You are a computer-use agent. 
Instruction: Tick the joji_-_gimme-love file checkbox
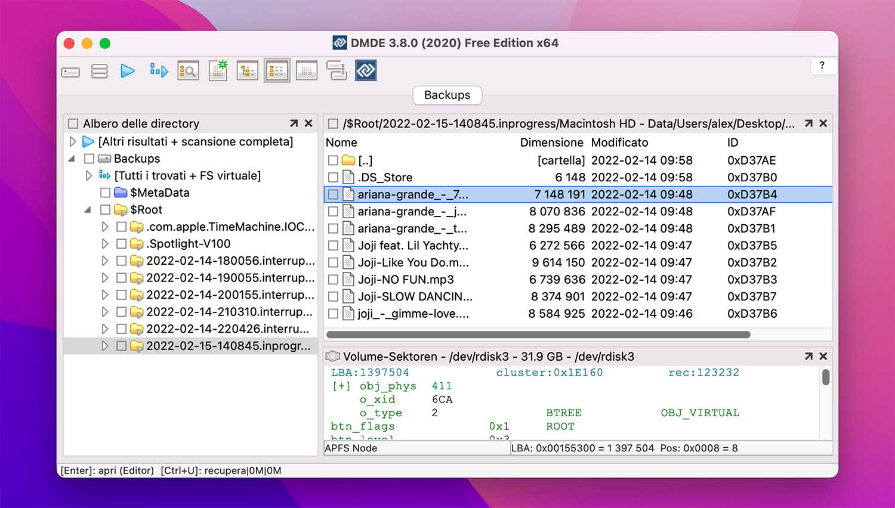334,314
